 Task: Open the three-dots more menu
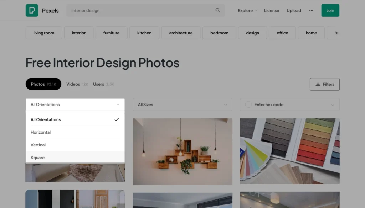pyautogui.click(x=311, y=10)
